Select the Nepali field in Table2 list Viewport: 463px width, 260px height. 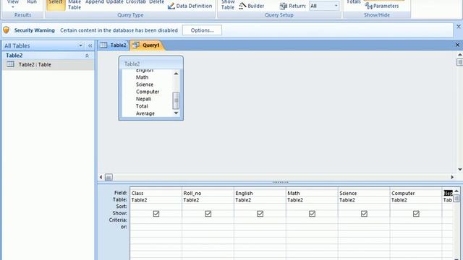tap(143, 99)
